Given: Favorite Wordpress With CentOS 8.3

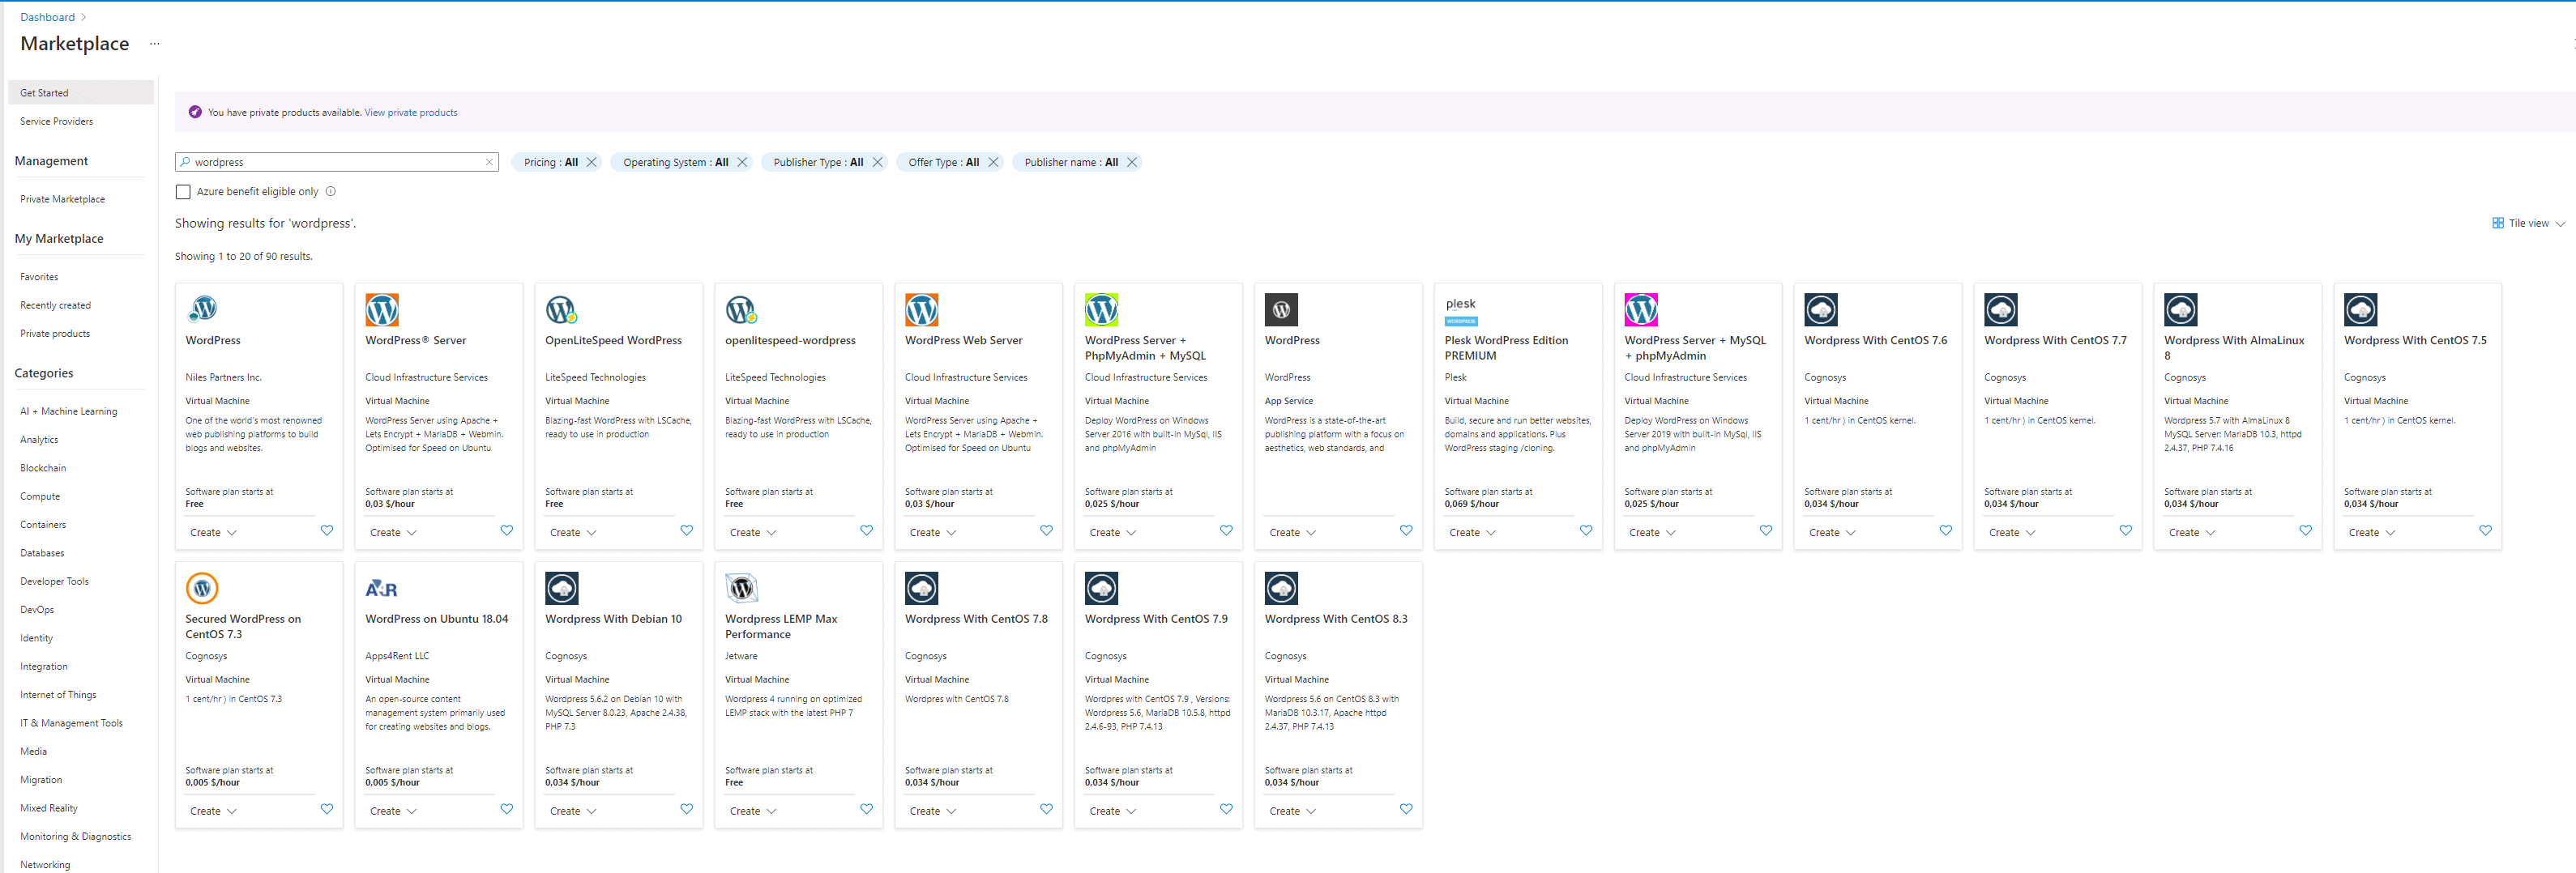Looking at the screenshot, I should [1406, 809].
